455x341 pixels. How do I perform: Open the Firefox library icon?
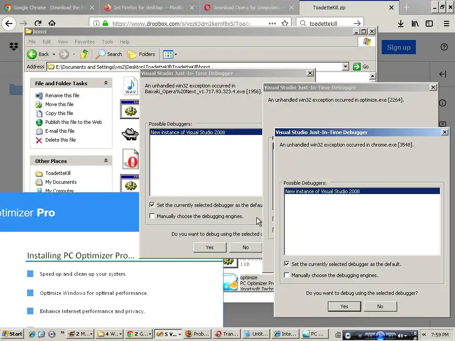click(415, 24)
